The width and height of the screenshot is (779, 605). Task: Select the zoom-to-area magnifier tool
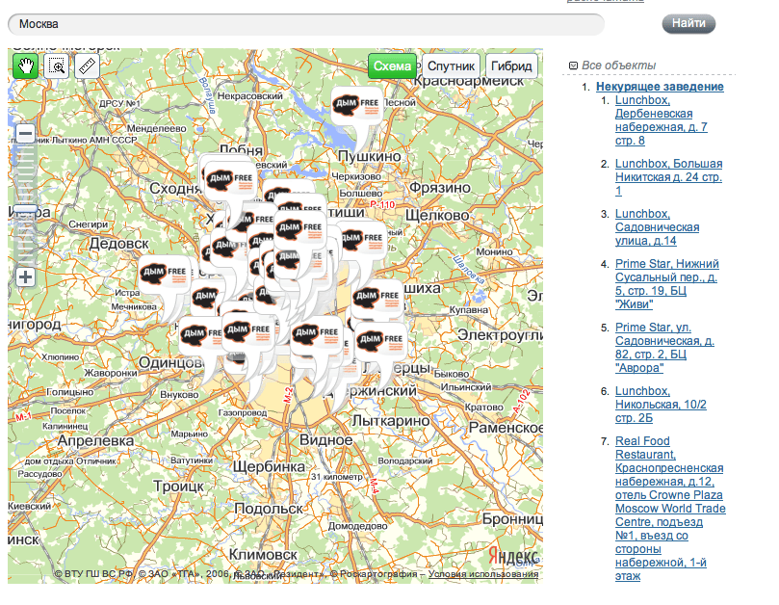[x=56, y=66]
